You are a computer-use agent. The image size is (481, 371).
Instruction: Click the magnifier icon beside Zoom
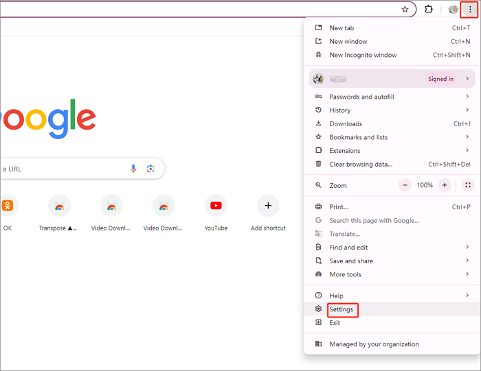(x=318, y=185)
